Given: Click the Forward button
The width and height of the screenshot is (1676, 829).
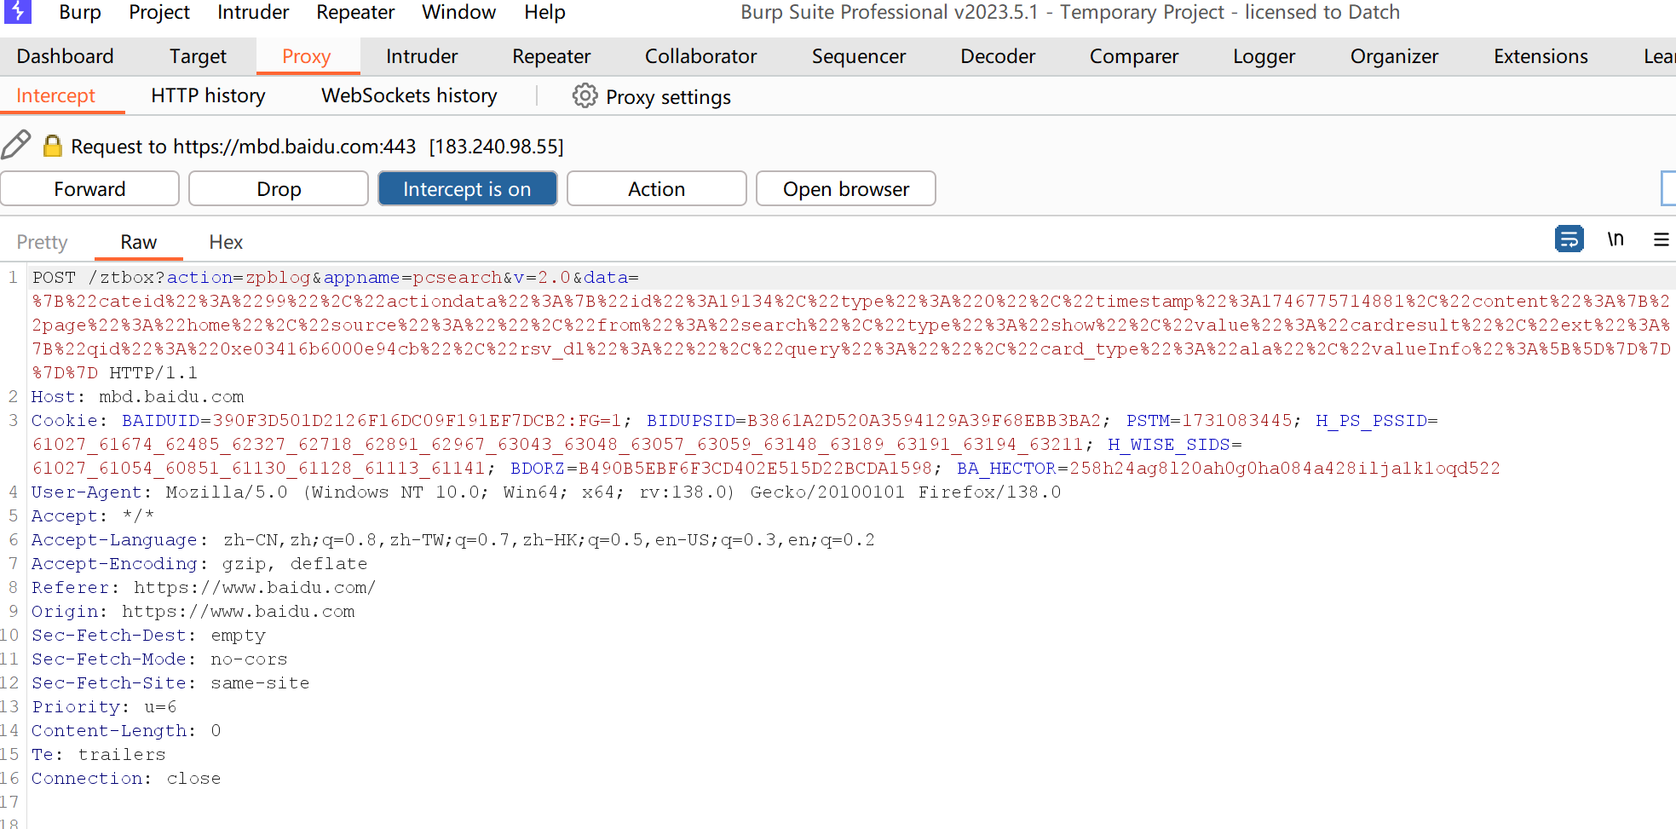Looking at the screenshot, I should pos(89,188).
